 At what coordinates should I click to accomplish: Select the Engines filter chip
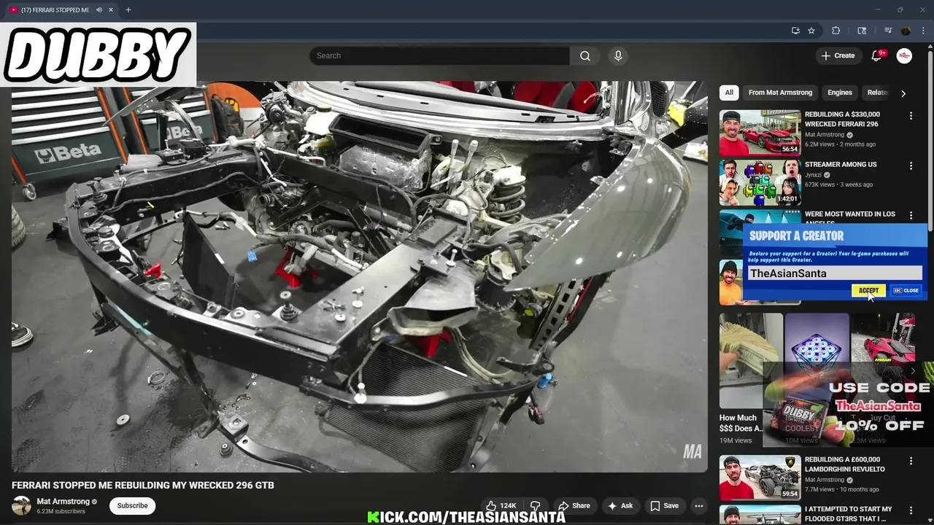839,93
